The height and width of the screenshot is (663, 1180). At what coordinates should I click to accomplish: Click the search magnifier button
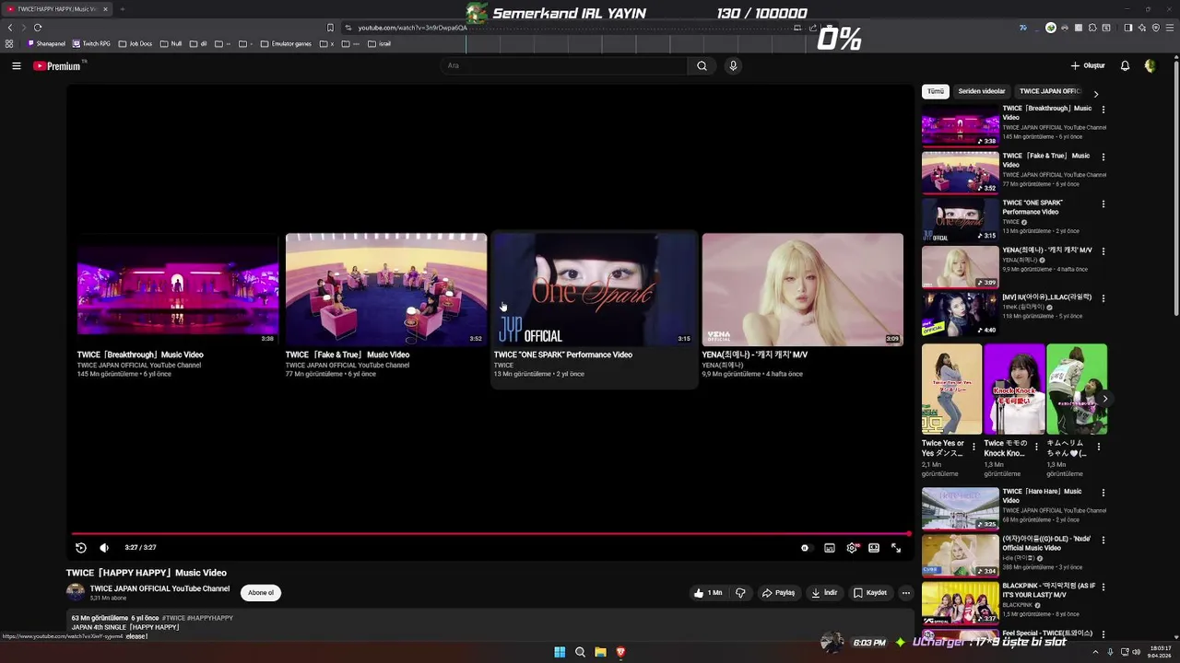pyautogui.click(x=702, y=65)
